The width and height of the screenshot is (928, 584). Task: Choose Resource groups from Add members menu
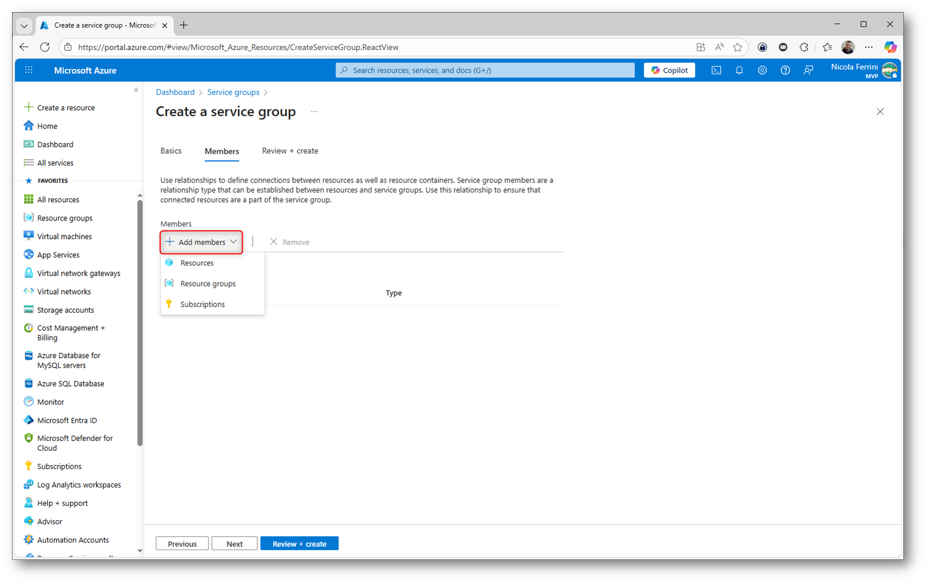pos(207,284)
